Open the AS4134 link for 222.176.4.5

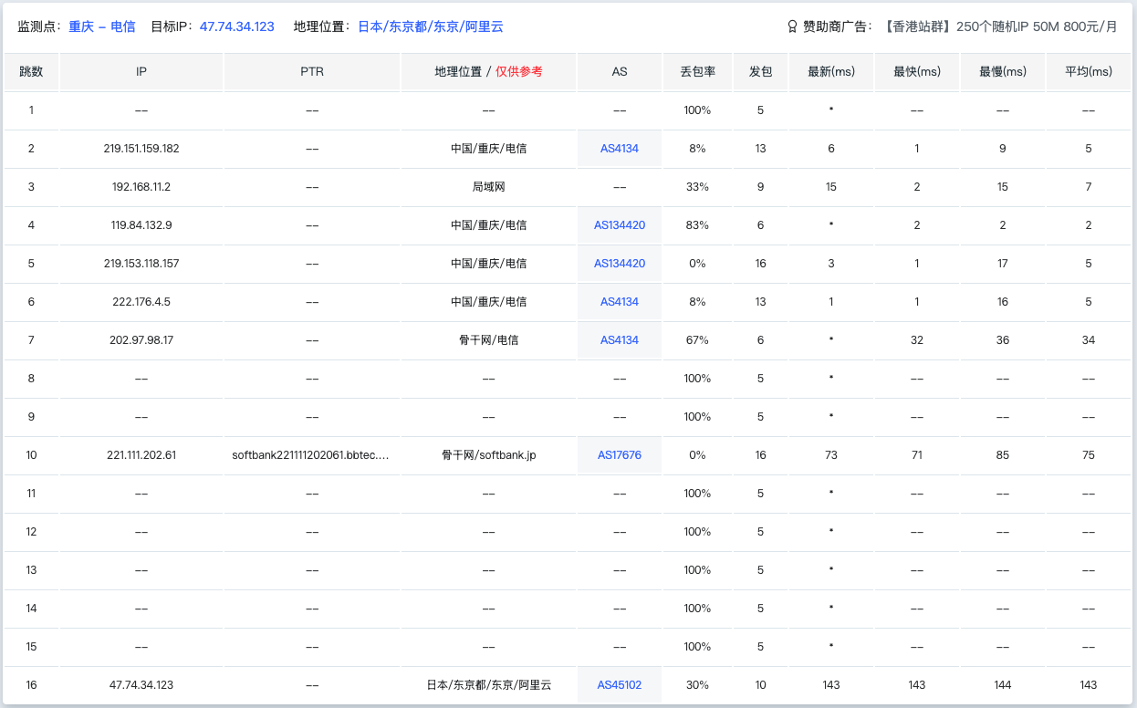(620, 302)
